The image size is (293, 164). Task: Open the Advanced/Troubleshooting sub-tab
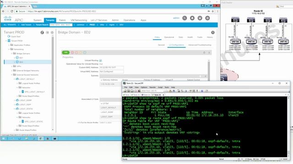pyautogui.click(x=200, y=45)
